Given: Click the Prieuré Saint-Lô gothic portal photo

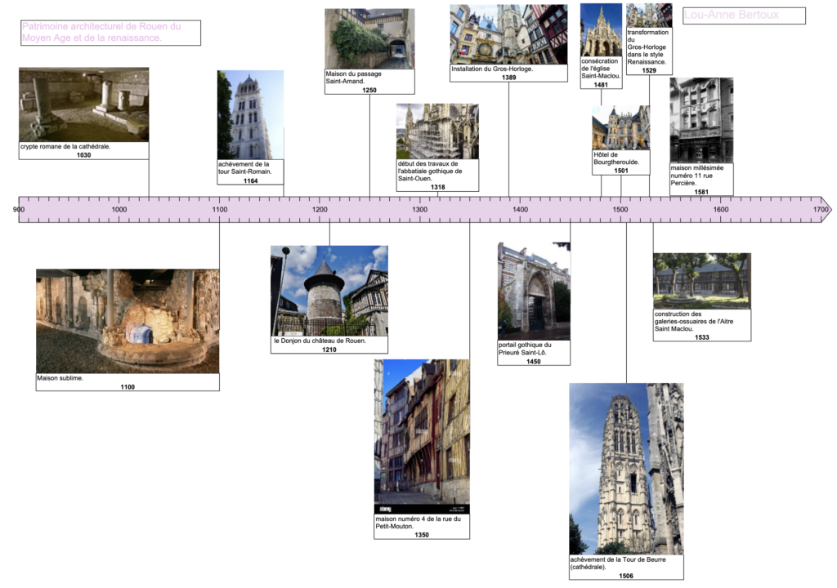Looking at the screenshot, I should pyautogui.click(x=534, y=291).
